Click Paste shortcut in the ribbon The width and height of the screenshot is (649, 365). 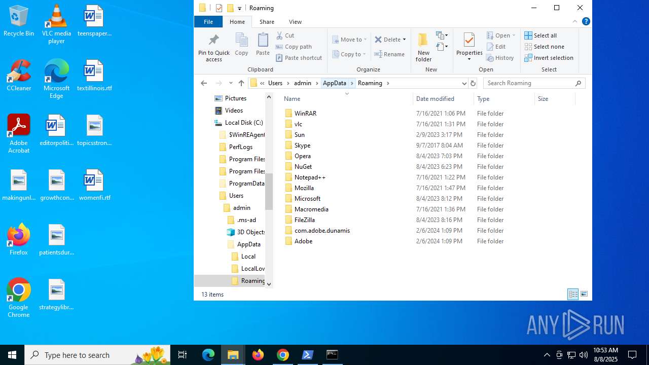(x=299, y=58)
